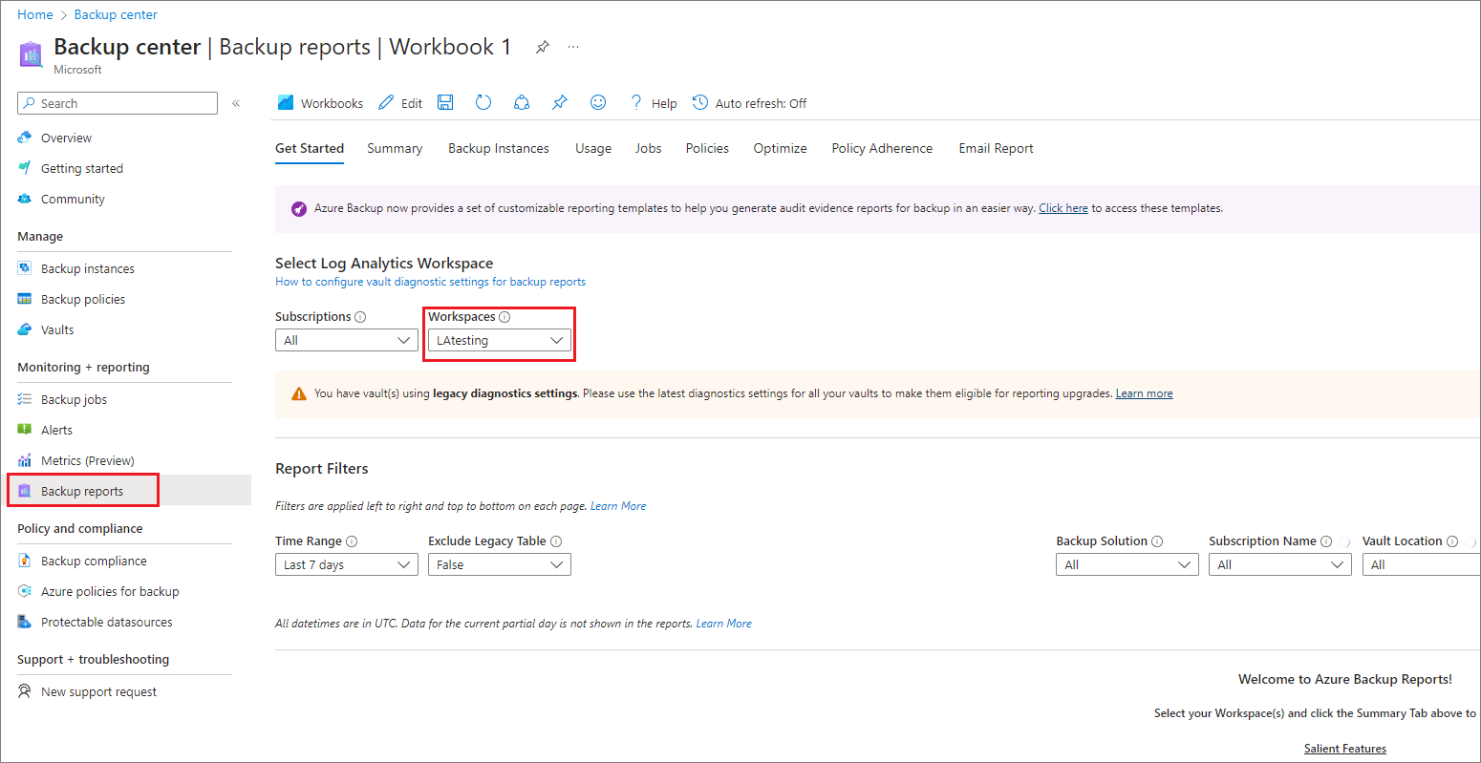
Task: Go to Home in the breadcrumb
Action: [35, 14]
